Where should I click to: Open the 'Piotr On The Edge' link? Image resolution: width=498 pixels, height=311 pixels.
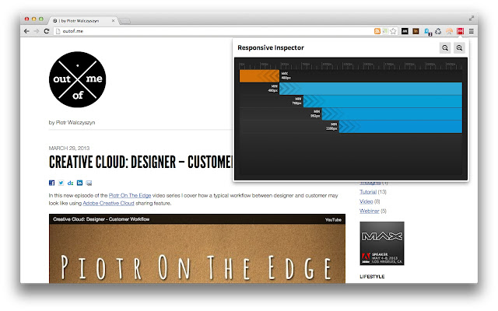[130, 195]
